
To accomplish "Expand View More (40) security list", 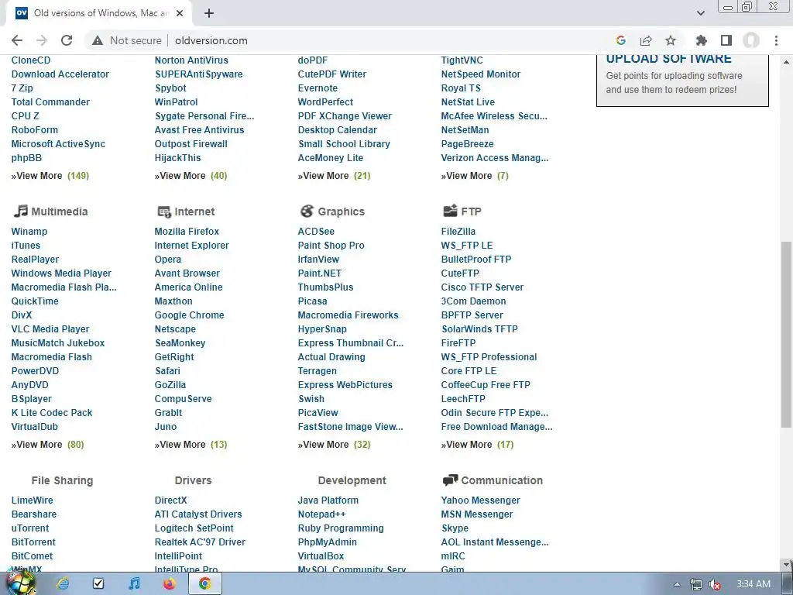I will (191, 176).
